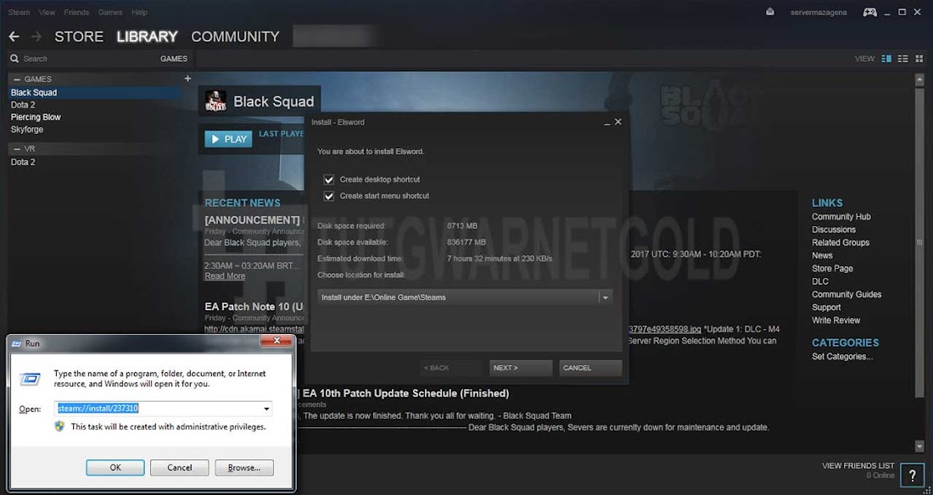Image resolution: width=933 pixels, height=495 pixels.
Task: Select Dota 2 under VR
Action: point(23,162)
